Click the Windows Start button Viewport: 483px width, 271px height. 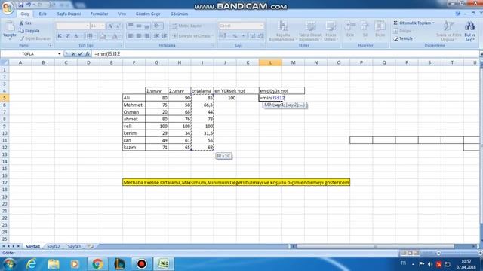(9, 264)
